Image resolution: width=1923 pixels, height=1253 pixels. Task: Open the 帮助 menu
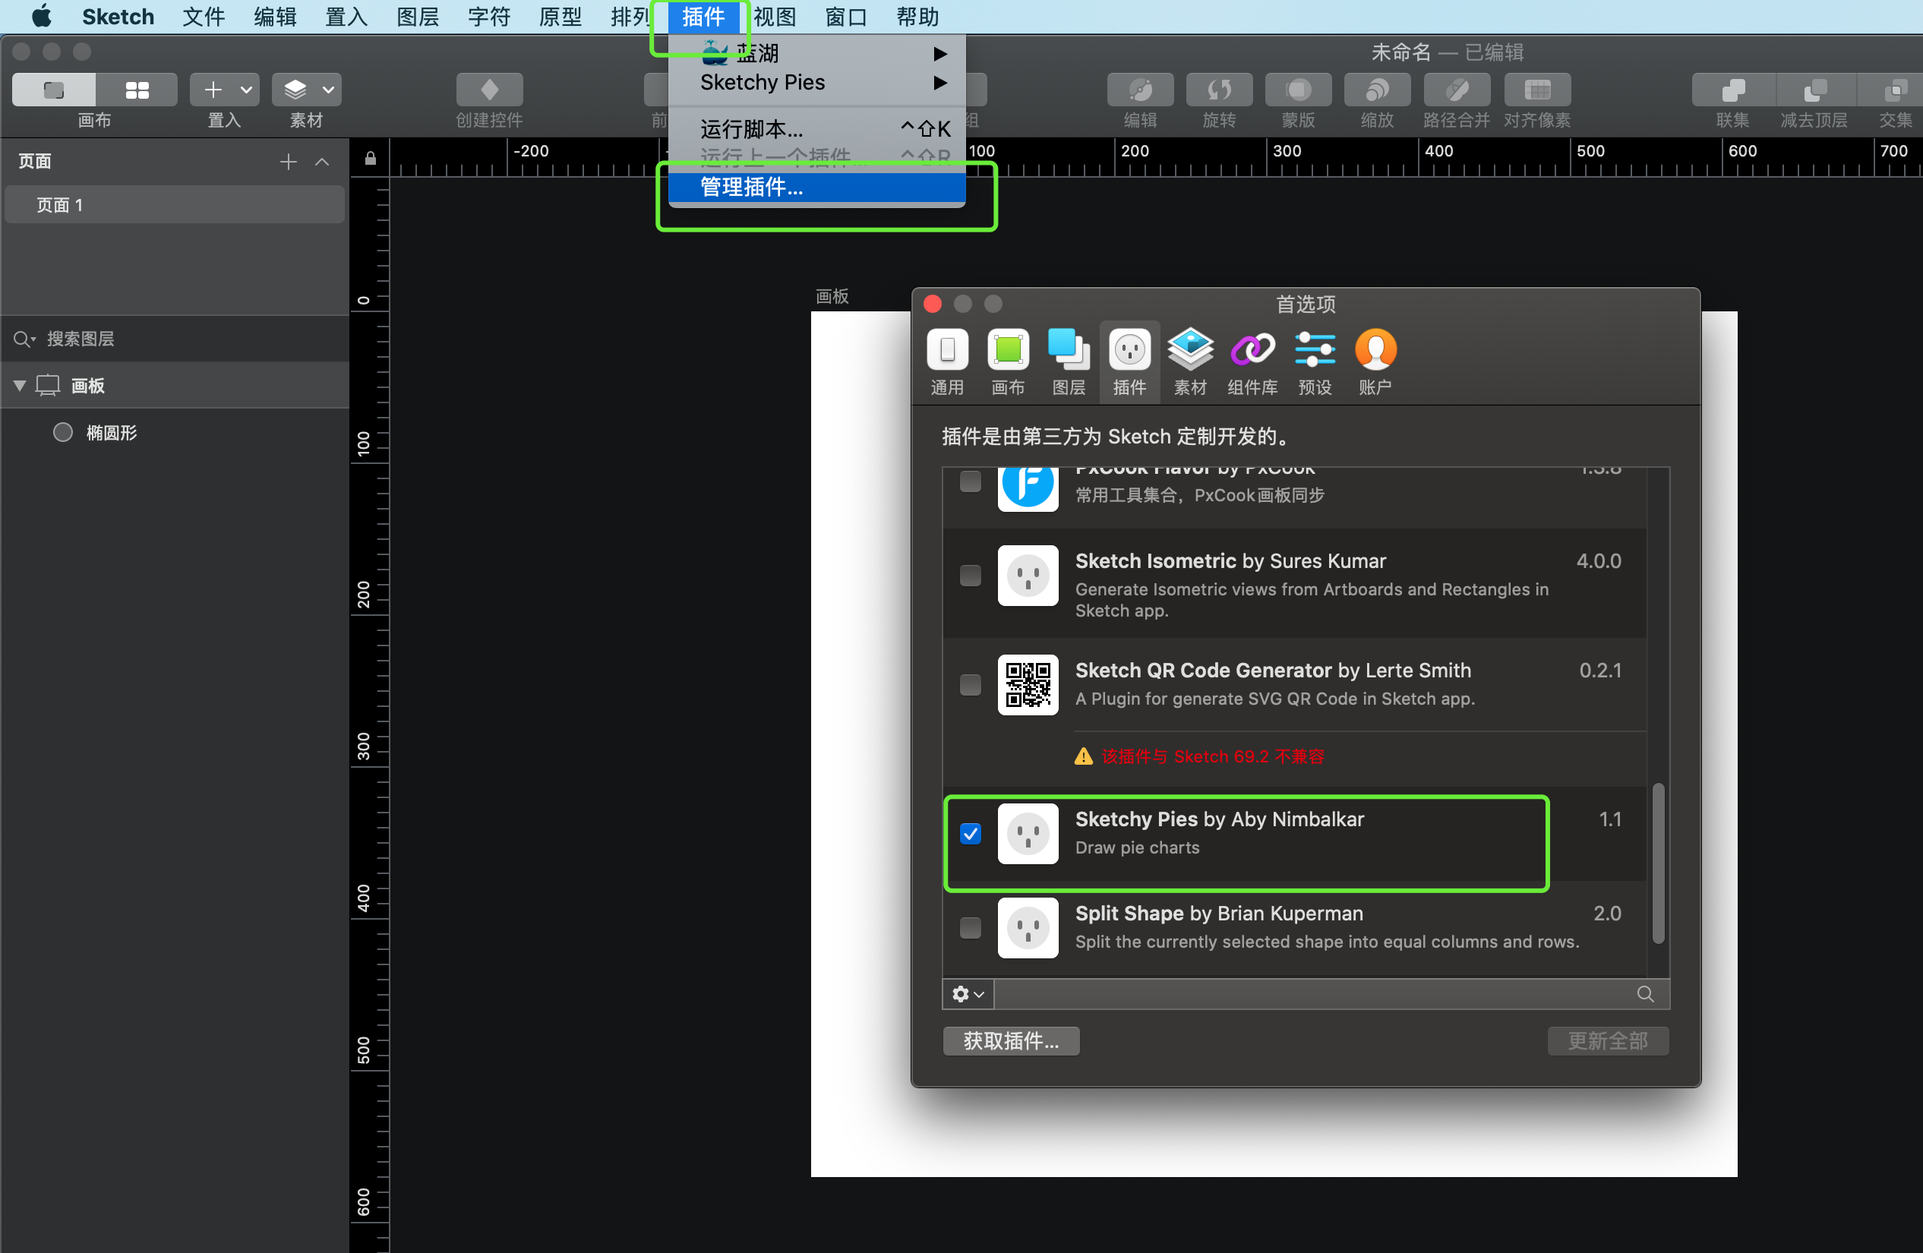tap(918, 16)
